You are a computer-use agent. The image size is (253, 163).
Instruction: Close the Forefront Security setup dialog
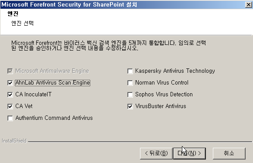coord(248,5)
